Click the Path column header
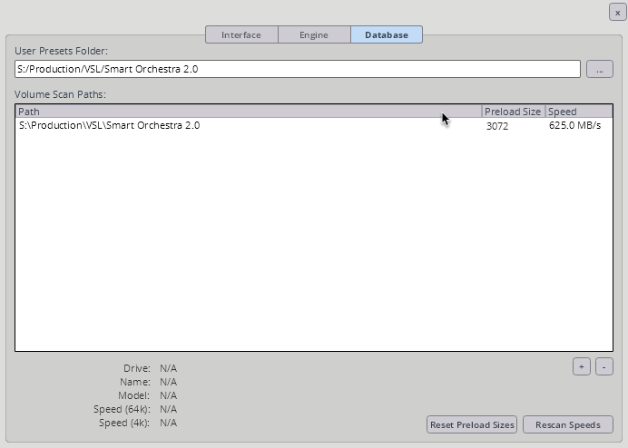The height and width of the screenshot is (448, 628). pos(249,112)
